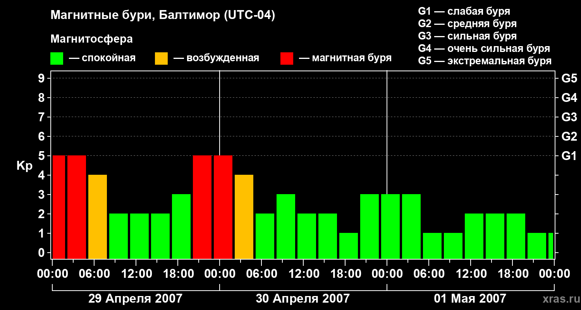The image size is (581, 310).
Task: Click the green «спокойная» legend swatch
Action: (57, 59)
